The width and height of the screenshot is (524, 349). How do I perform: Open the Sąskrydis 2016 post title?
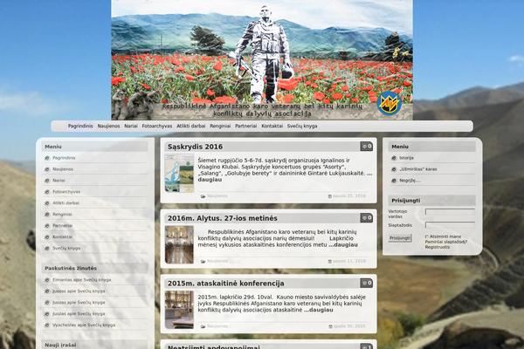(x=195, y=147)
